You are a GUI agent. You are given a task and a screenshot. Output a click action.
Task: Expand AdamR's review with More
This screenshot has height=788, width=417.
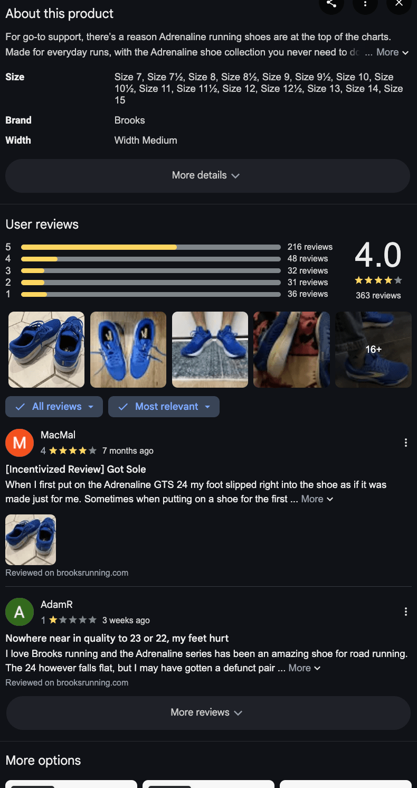(x=305, y=668)
